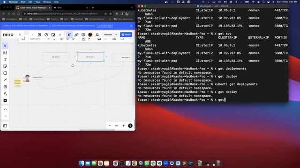The image size is (300, 168).
Task: Toggle the collaborator cursors icon in Miro
Action: click(69, 35)
